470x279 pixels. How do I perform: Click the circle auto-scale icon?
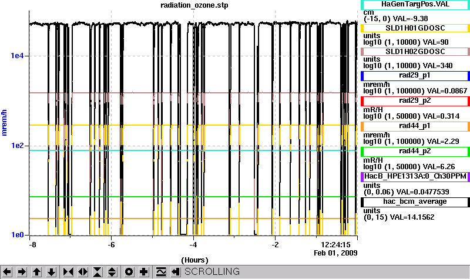click(129, 272)
